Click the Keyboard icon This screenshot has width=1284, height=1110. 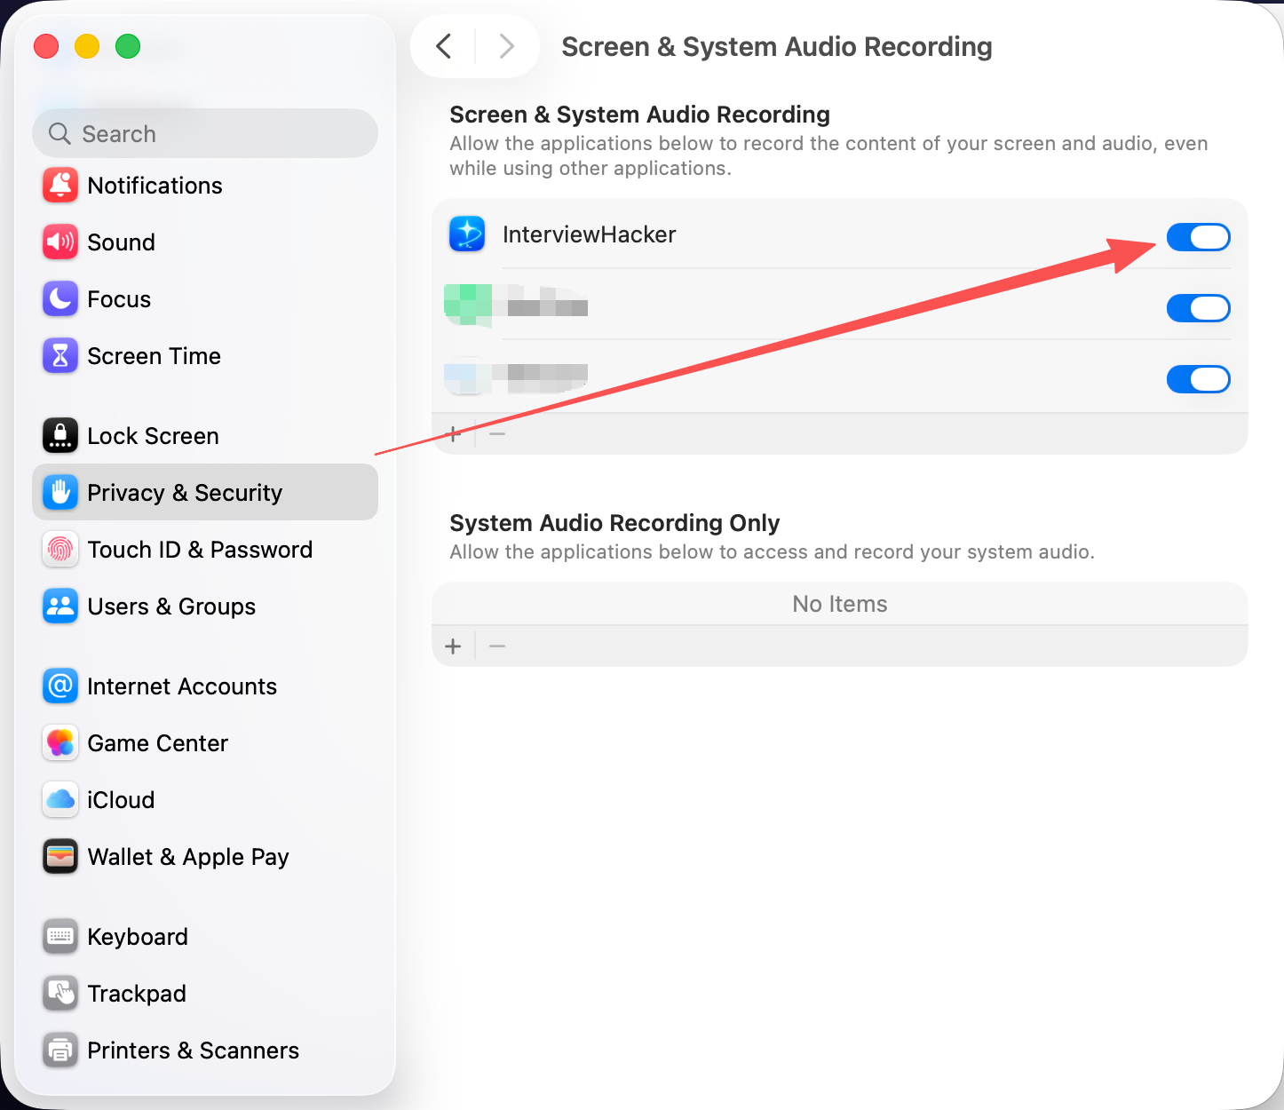pyautogui.click(x=60, y=937)
